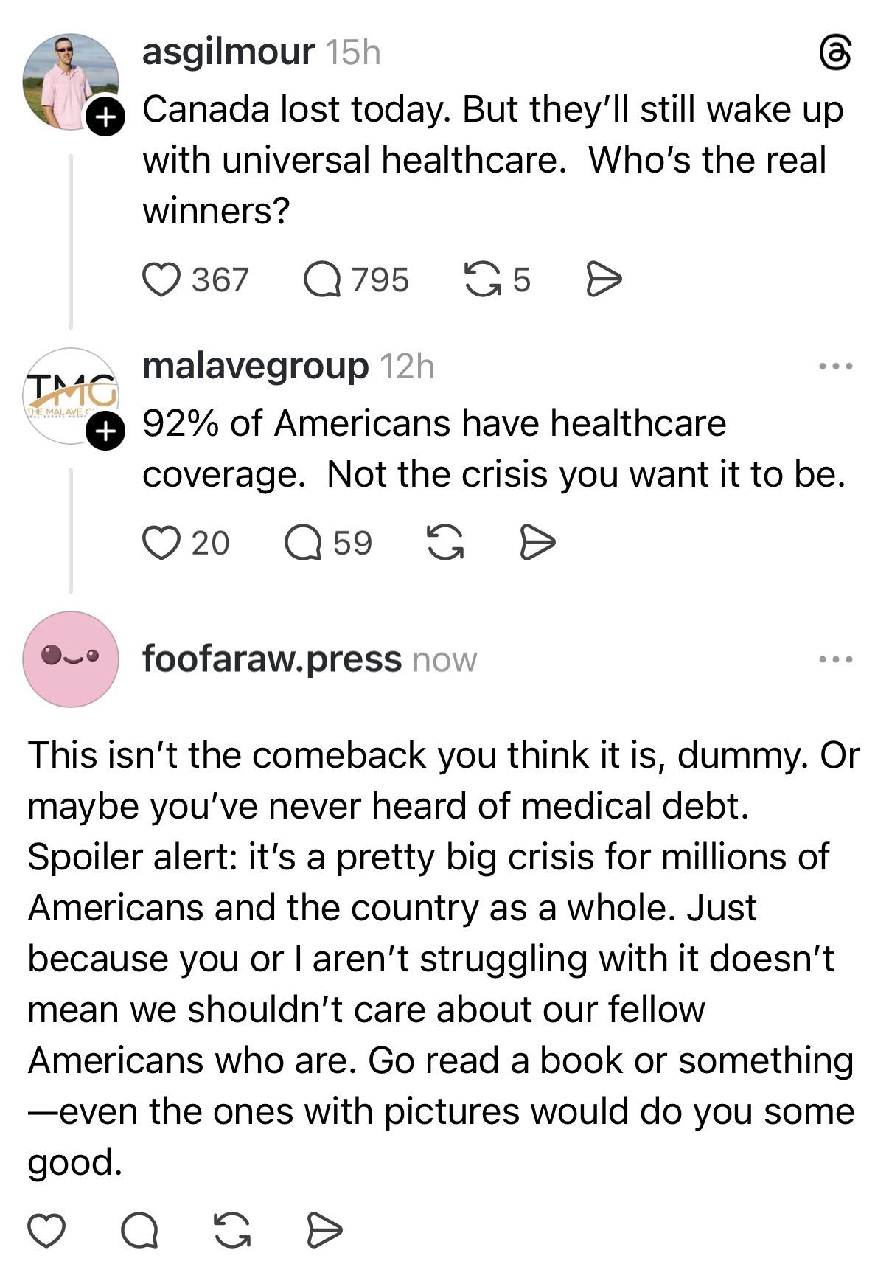
Task: Share malavegroup's reply with send icon
Action: tap(537, 543)
